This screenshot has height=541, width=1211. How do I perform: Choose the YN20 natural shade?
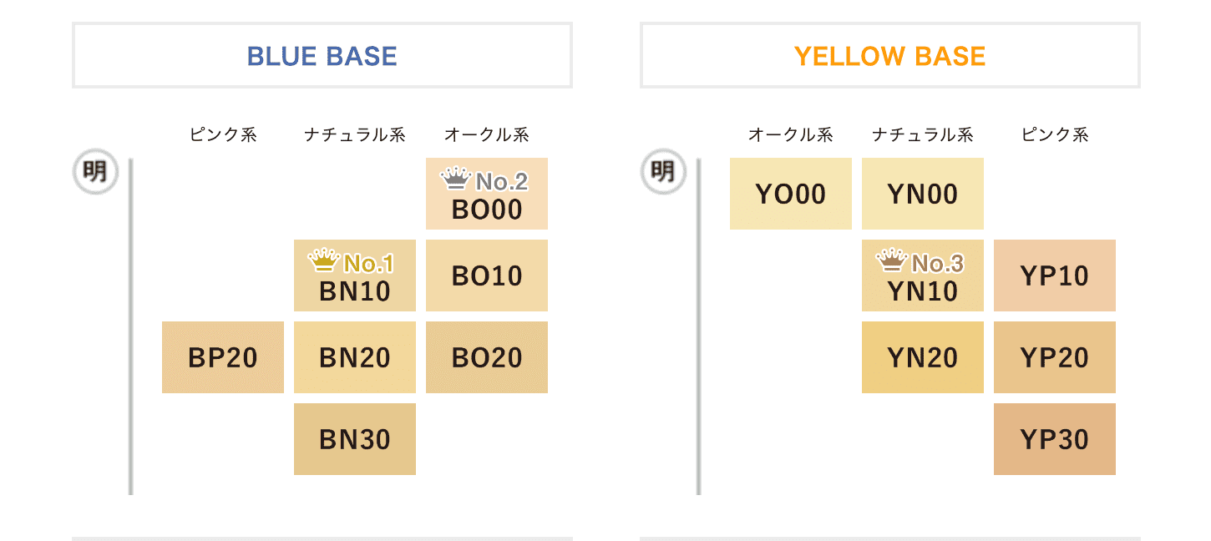click(x=923, y=357)
